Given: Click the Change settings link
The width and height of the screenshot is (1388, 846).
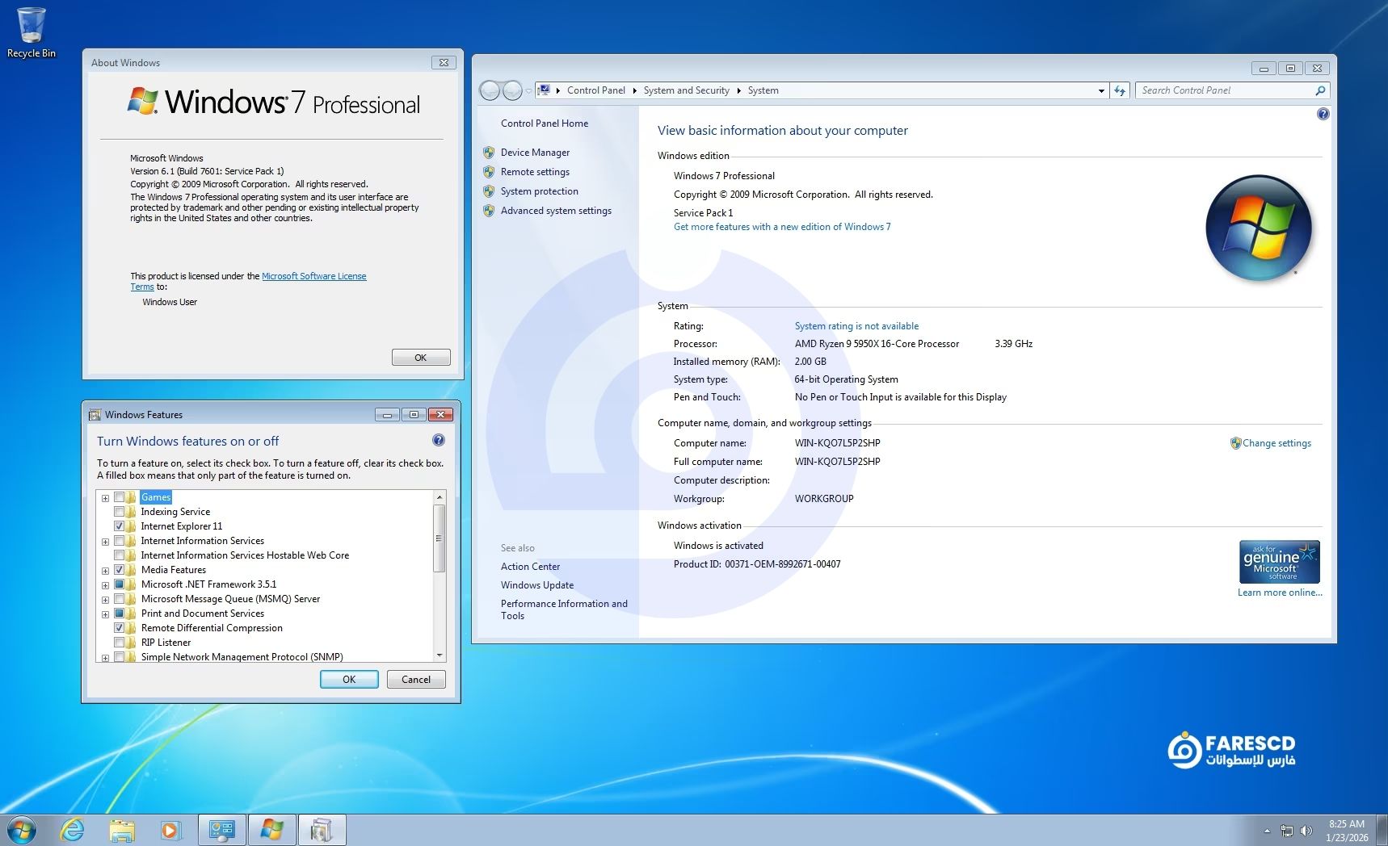Looking at the screenshot, I should (x=1277, y=443).
